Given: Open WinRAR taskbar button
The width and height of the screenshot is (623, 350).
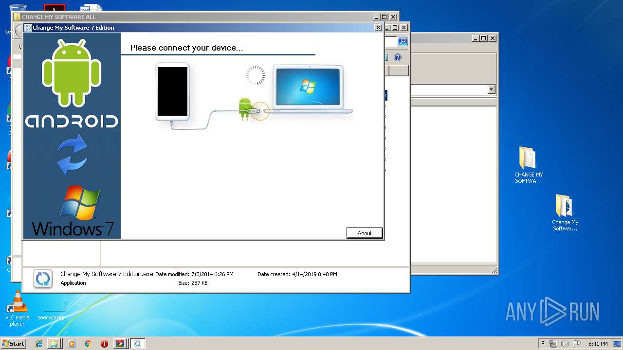Looking at the screenshot, I should [120, 344].
